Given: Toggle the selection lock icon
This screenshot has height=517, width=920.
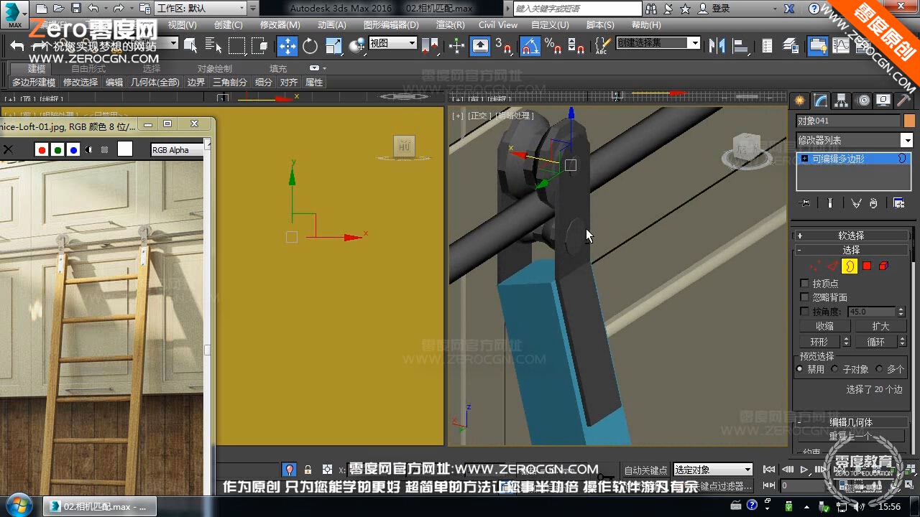Looking at the screenshot, I should coord(308,470).
